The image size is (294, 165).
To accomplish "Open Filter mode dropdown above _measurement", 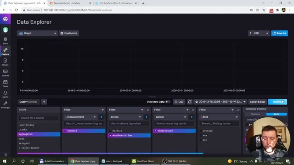I will coord(84,110).
